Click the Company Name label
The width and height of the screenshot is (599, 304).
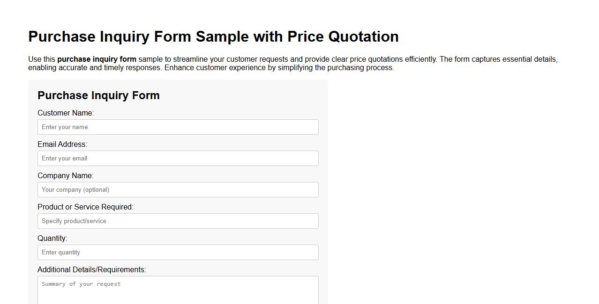click(66, 175)
